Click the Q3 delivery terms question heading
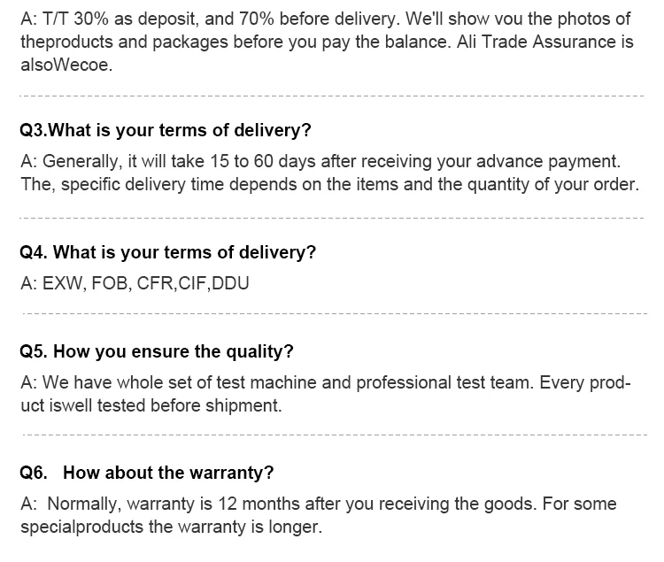 tap(165, 131)
